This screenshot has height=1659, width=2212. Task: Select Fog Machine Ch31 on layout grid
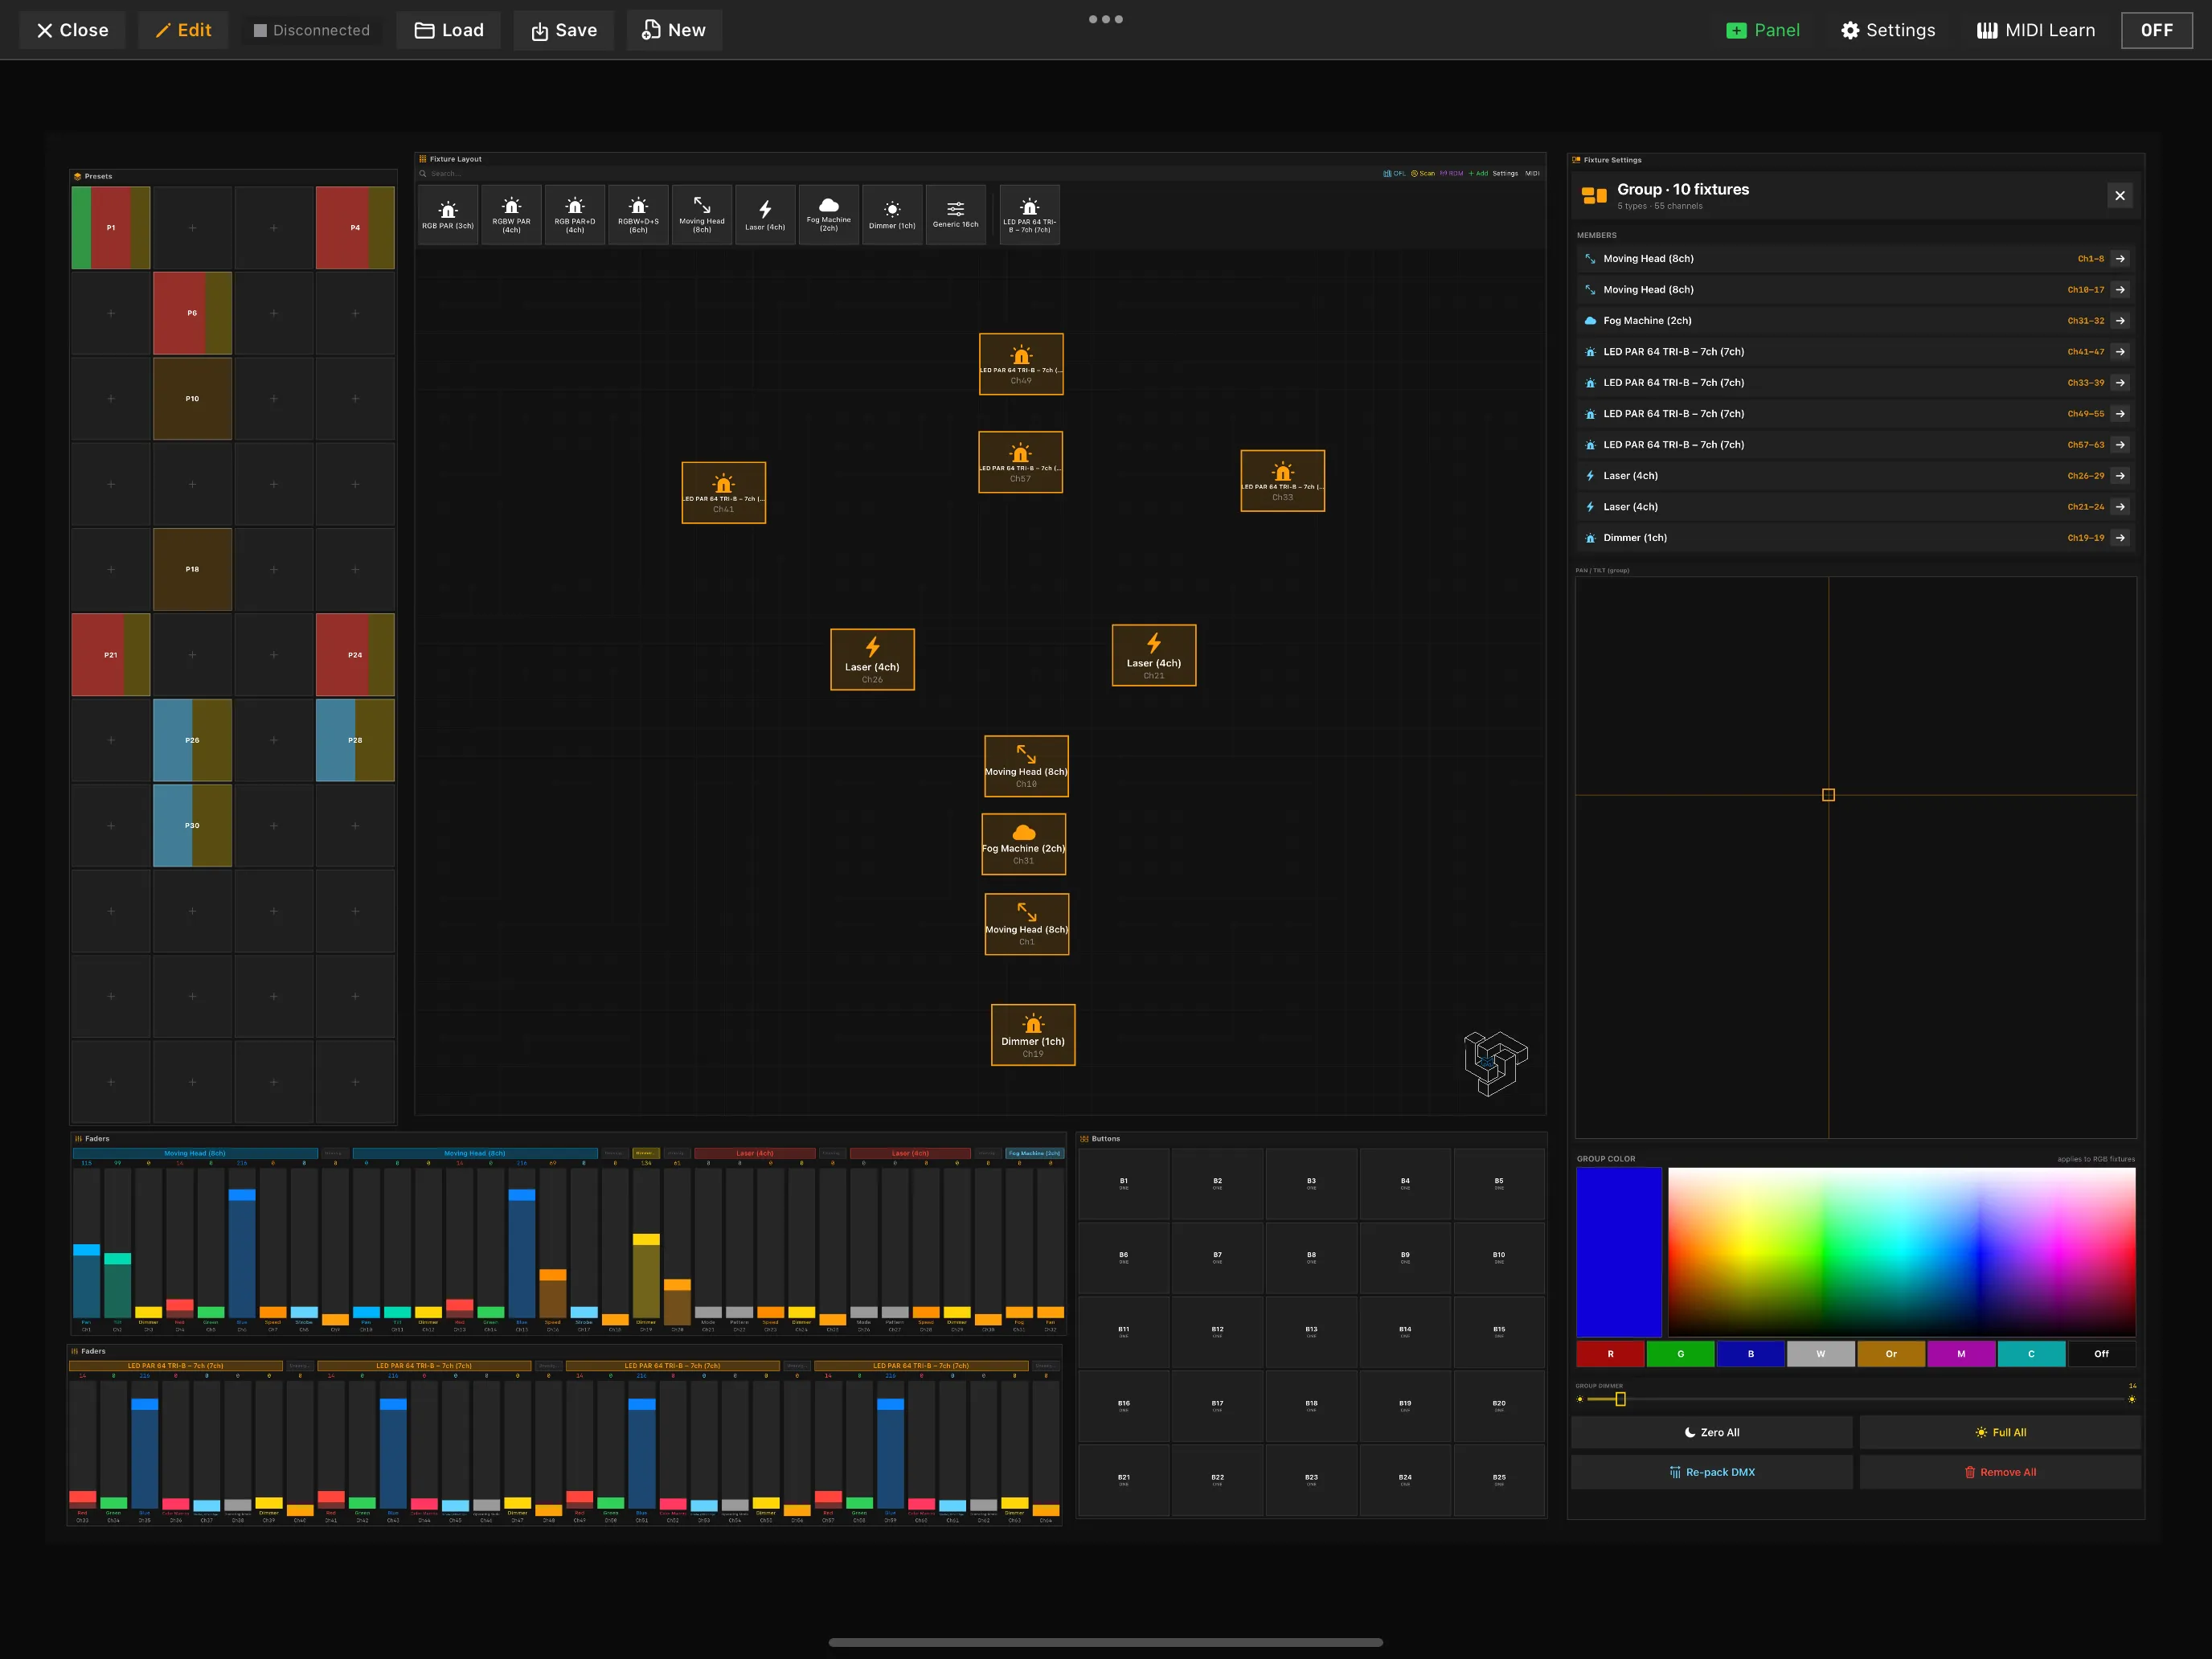click(x=1024, y=844)
